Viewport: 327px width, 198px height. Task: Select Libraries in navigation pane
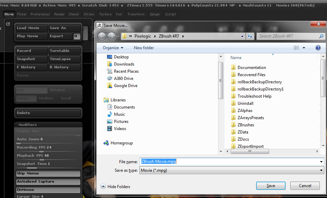[114, 100]
